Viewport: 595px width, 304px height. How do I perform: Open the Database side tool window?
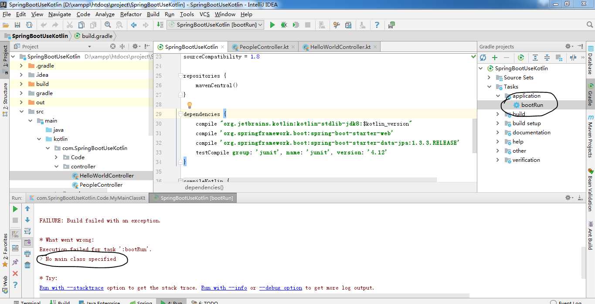point(590,61)
